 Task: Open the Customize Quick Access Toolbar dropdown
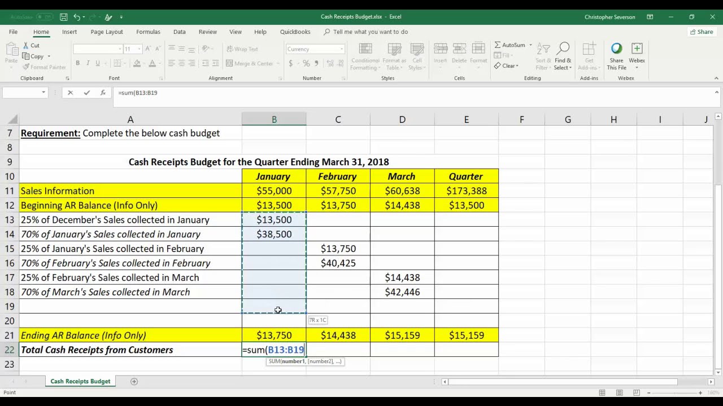(121, 17)
